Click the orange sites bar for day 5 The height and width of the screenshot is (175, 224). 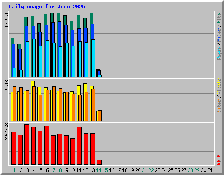41,108
